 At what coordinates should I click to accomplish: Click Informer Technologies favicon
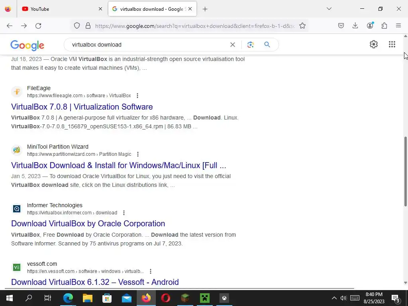click(17, 209)
